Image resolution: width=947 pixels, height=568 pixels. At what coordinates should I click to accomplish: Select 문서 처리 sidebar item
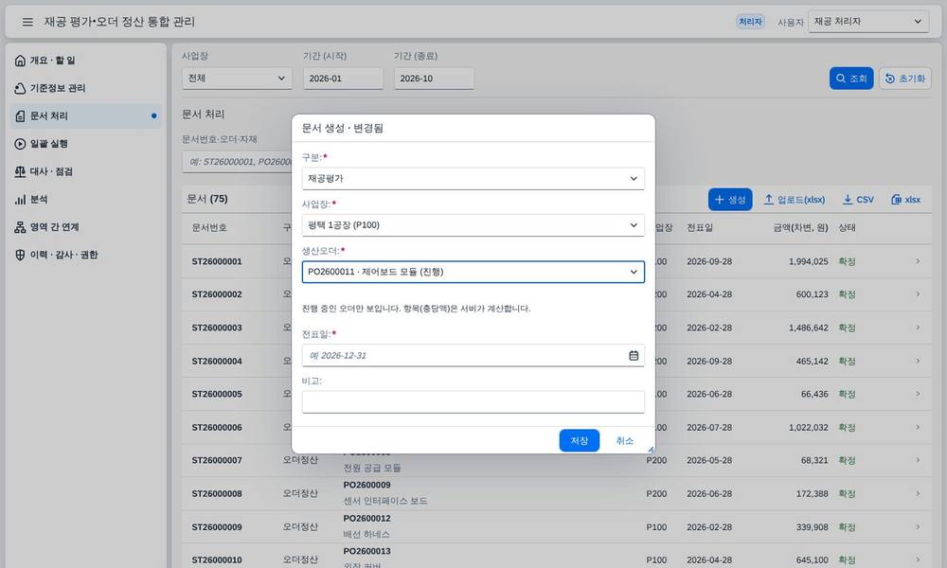click(x=86, y=115)
